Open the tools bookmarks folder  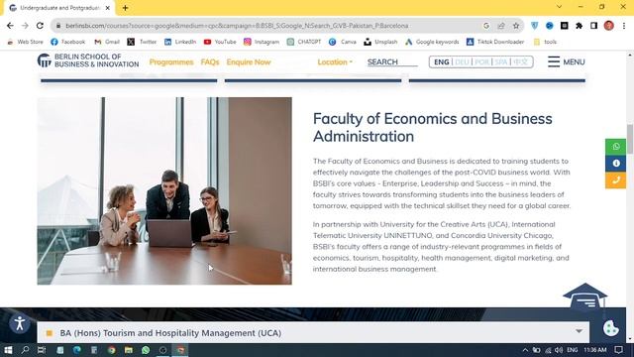point(545,42)
